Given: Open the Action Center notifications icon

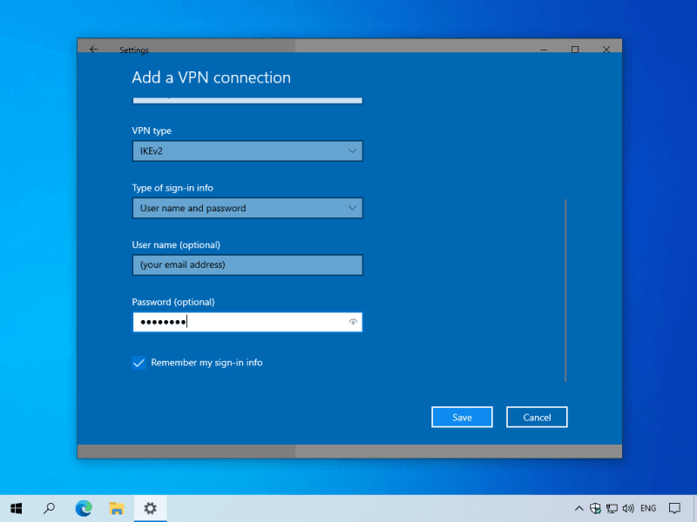Looking at the screenshot, I should tap(674, 508).
